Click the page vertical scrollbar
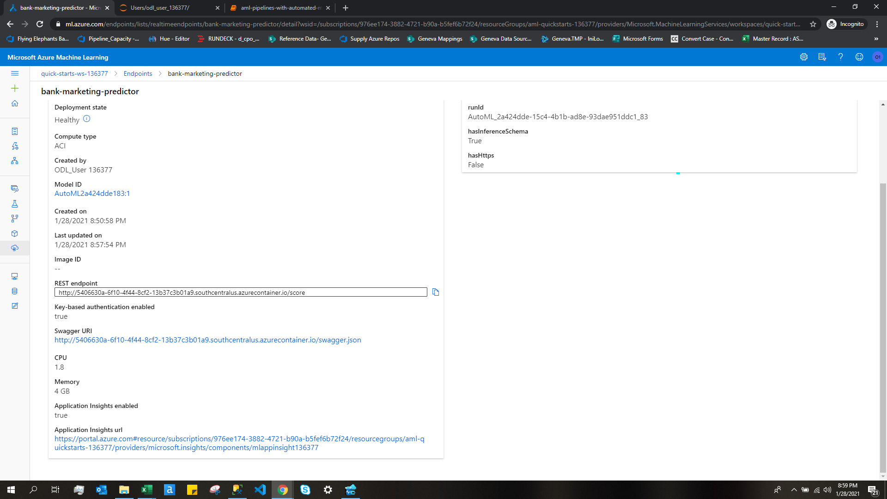Image resolution: width=887 pixels, height=499 pixels. point(883,323)
